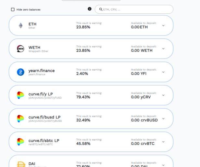Click the Ether diamond logo icon
The width and height of the screenshot is (200, 167).
21,25
